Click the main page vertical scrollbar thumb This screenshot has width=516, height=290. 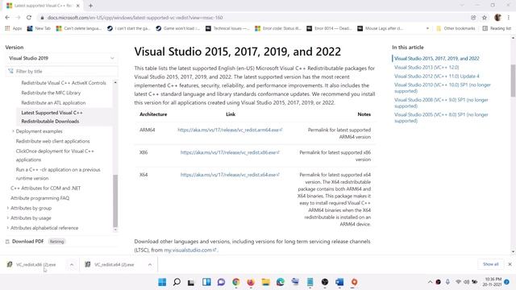[x=513, y=81]
